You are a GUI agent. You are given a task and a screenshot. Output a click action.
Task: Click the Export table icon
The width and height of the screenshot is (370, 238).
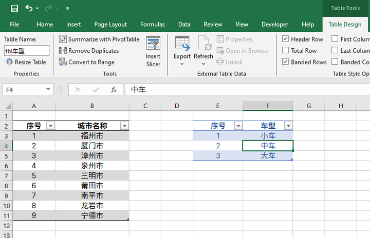click(x=182, y=44)
